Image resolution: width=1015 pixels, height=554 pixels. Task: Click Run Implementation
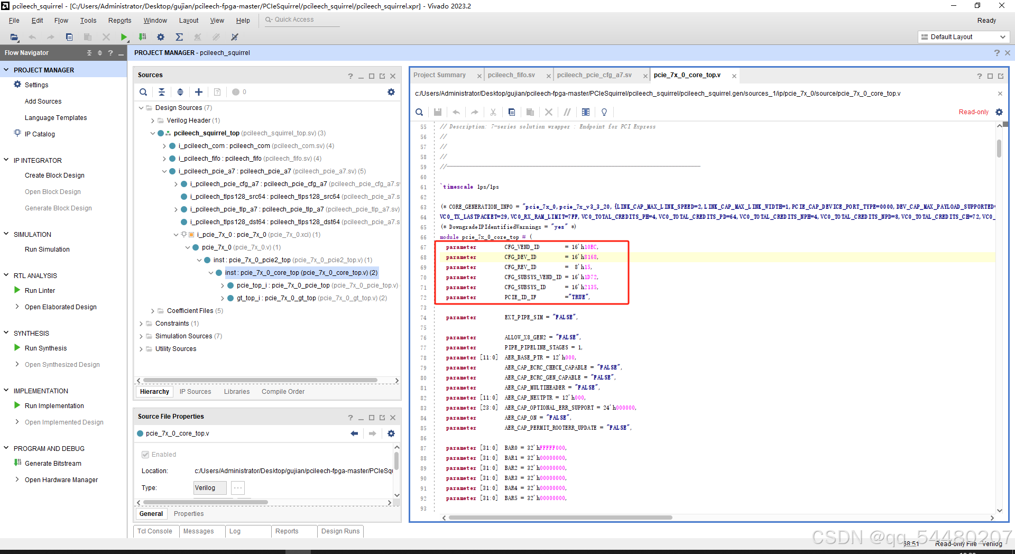pyautogui.click(x=54, y=406)
